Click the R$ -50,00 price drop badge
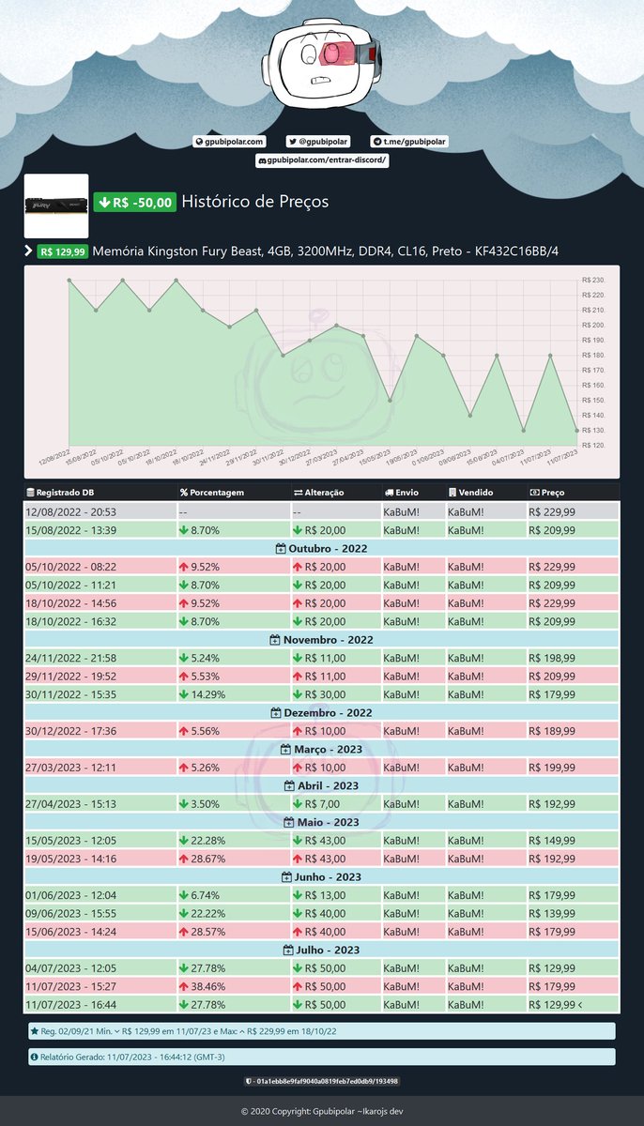 (134, 202)
